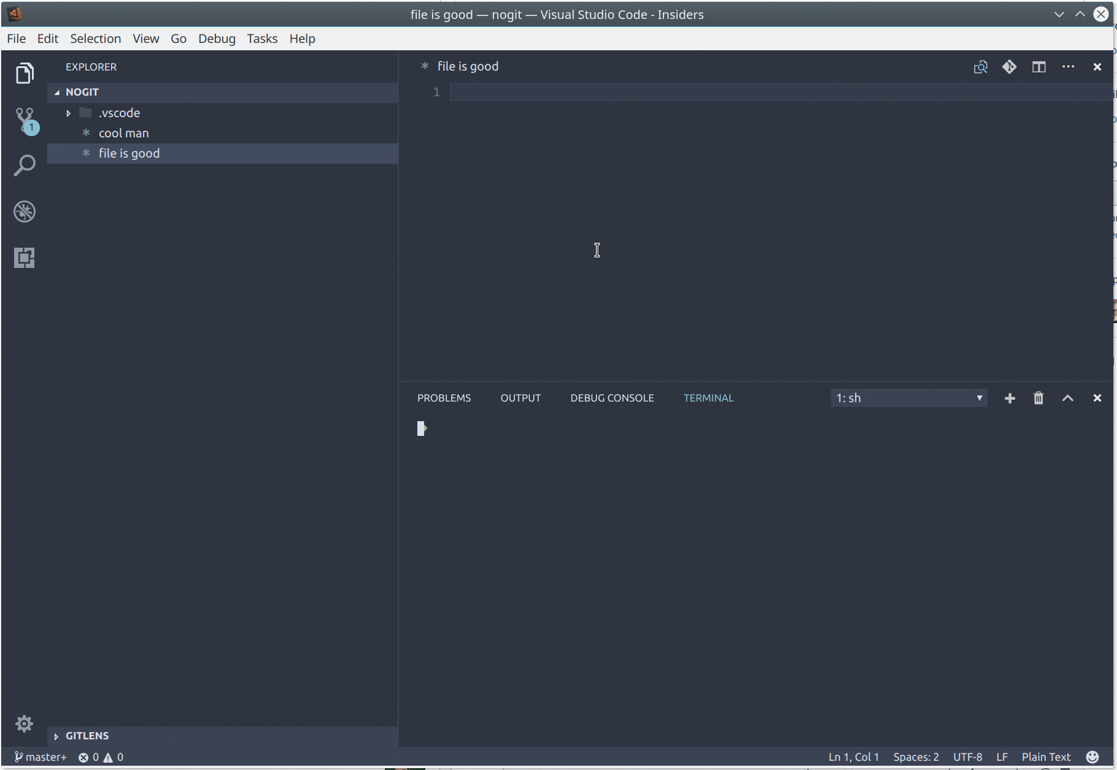Switch to the PROBLEMS tab
1117x770 pixels.
[444, 398]
